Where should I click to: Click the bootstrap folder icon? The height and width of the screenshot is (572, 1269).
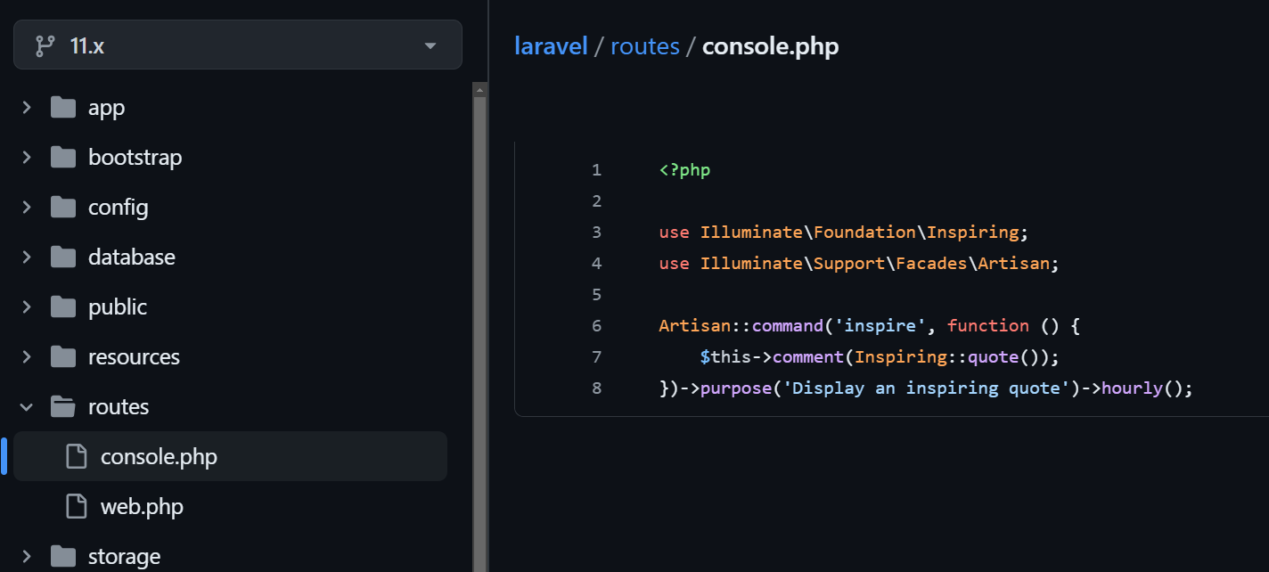point(63,158)
